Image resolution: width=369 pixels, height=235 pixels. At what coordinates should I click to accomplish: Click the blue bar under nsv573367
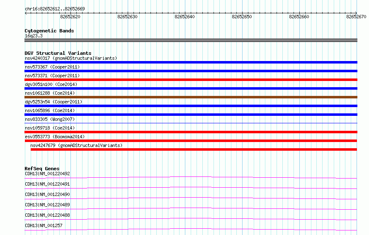[191, 71]
